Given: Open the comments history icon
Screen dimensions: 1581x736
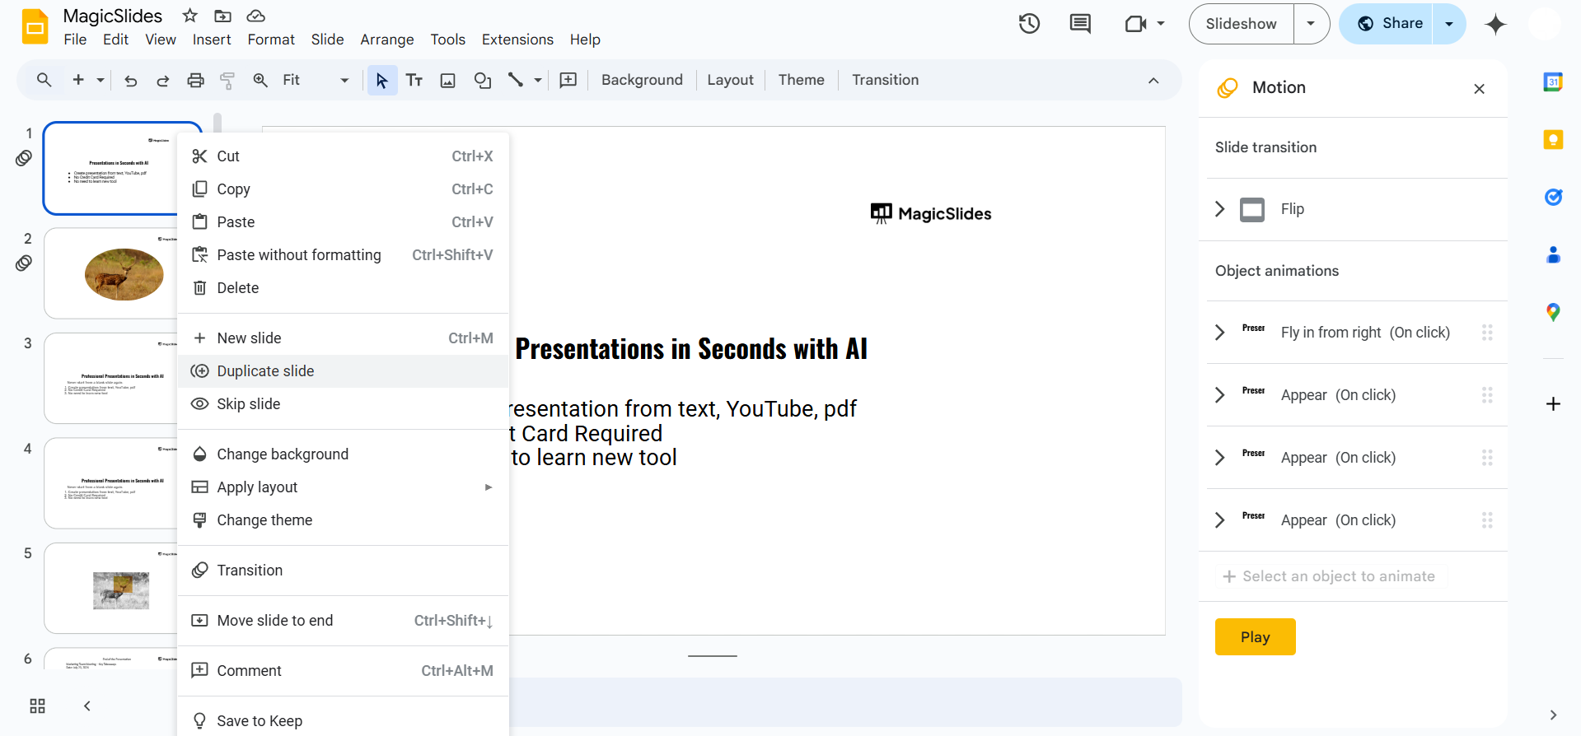Looking at the screenshot, I should click(x=1079, y=24).
